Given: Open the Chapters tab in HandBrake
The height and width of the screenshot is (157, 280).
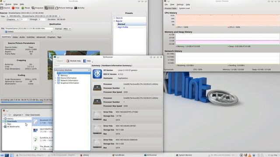Looking at the screenshot, I should [x=51, y=37].
